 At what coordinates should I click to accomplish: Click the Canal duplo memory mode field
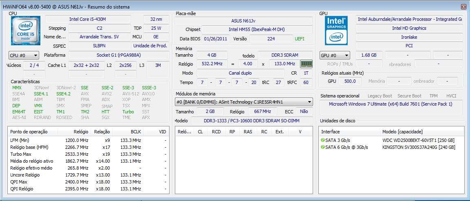tap(240, 73)
